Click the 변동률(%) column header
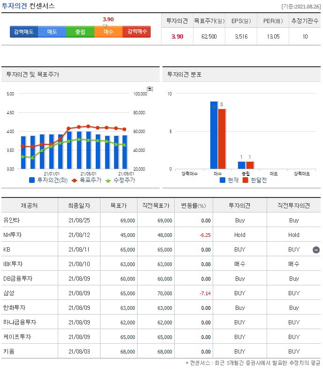Screen dimensions: 323x370 click(x=193, y=205)
